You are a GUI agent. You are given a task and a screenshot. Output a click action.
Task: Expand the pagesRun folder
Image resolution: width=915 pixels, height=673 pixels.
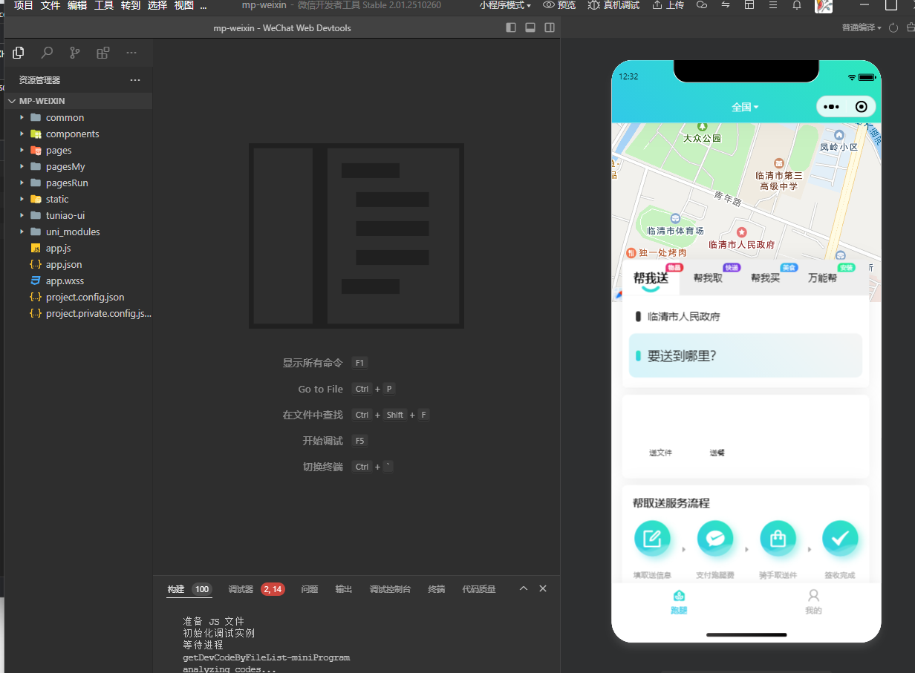click(79, 183)
